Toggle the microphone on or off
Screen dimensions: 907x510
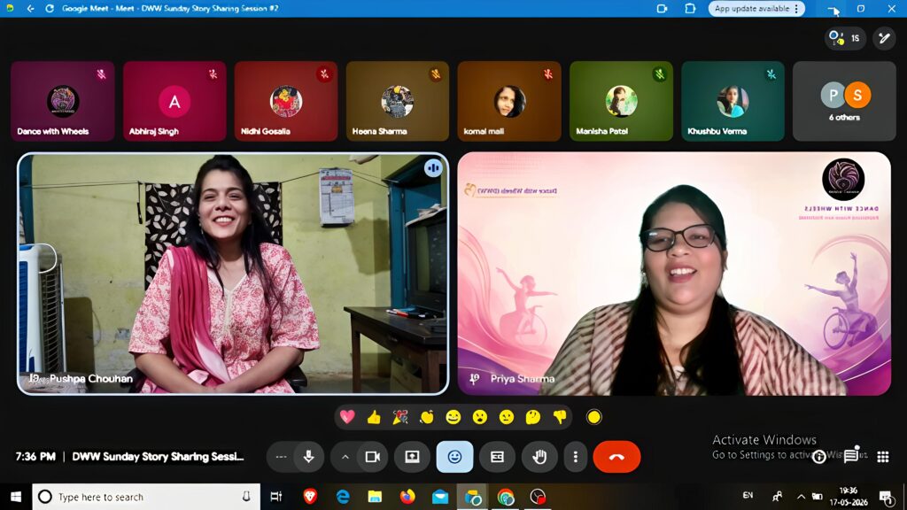(x=308, y=457)
